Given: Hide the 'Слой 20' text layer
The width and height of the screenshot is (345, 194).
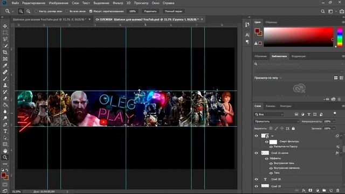Looking at the screenshot, I should (257, 179).
